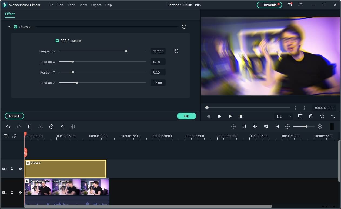Record a voiceover with the microphone icon

point(255,126)
